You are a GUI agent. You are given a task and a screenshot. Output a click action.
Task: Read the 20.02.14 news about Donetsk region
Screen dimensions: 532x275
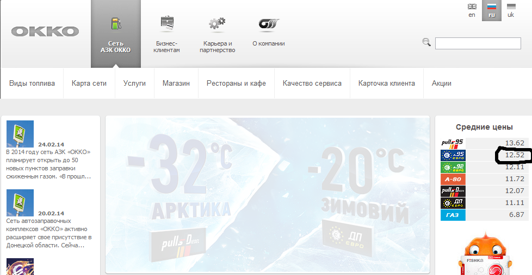[x=48, y=233]
